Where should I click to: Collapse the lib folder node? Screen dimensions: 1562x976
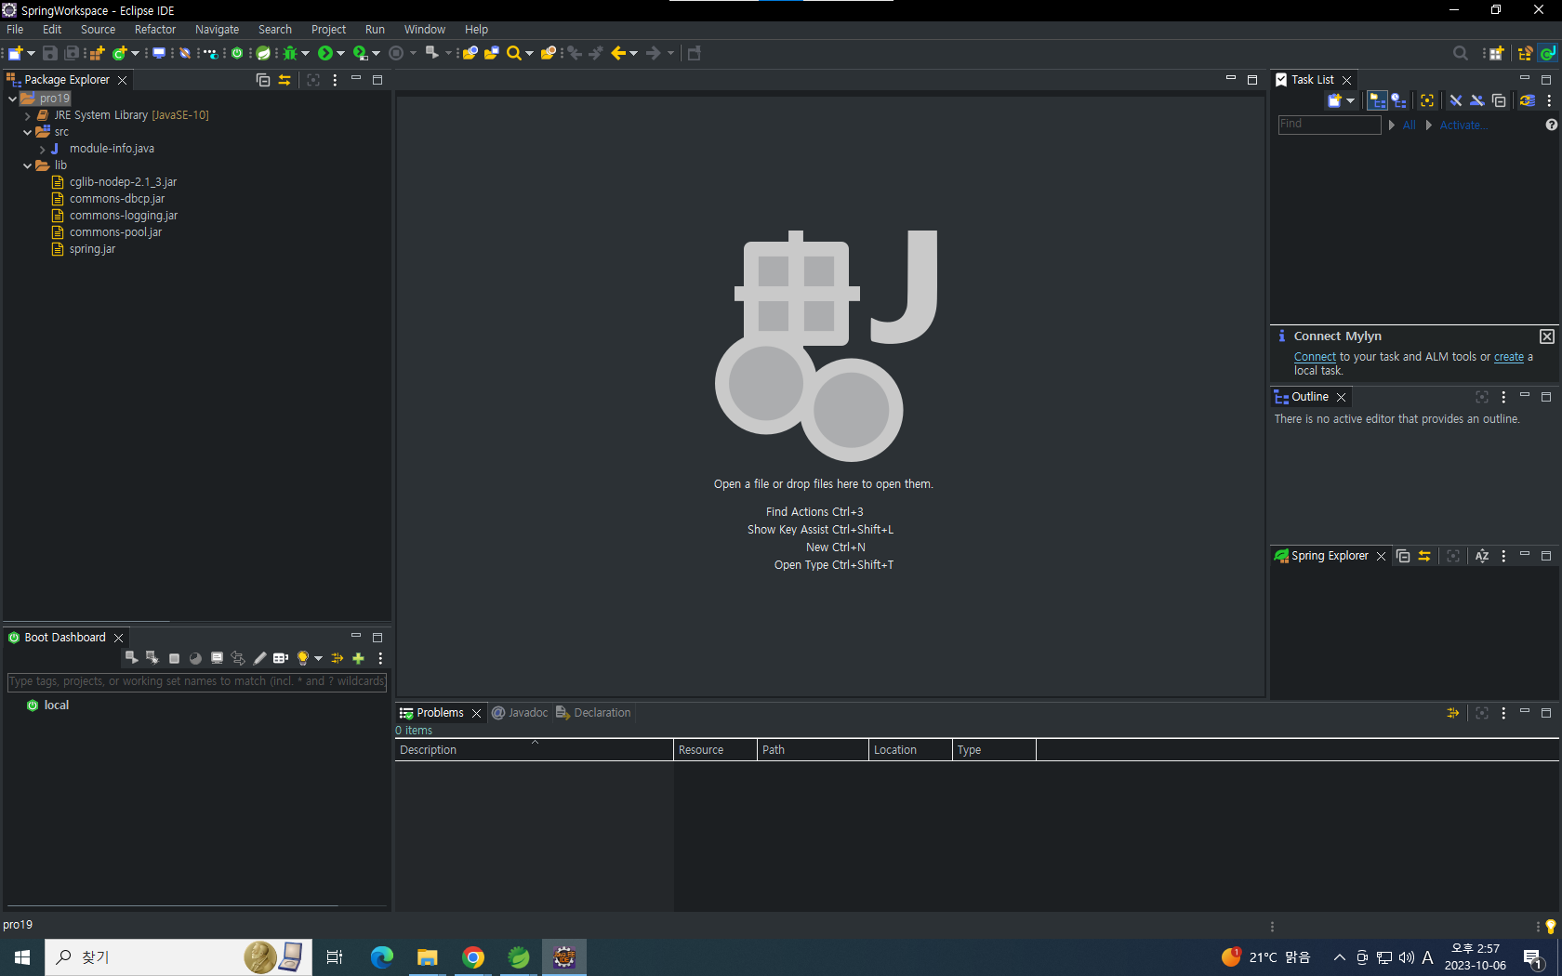tap(27, 165)
